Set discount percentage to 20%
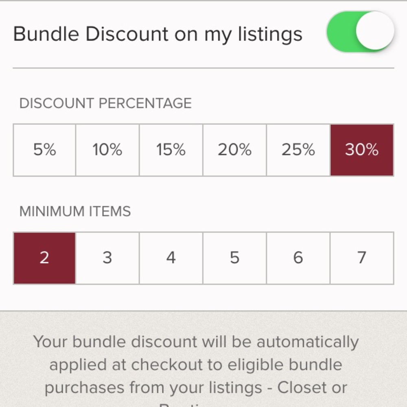Image resolution: width=407 pixels, height=407 pixels. (234, 149)
